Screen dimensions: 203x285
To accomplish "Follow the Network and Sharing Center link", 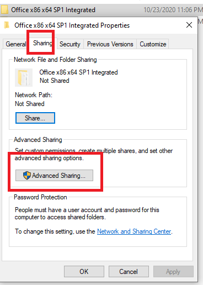I will (134, 231).
